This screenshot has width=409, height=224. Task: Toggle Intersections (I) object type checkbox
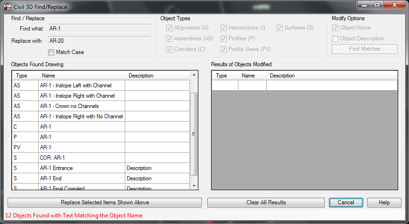[223, 28]
